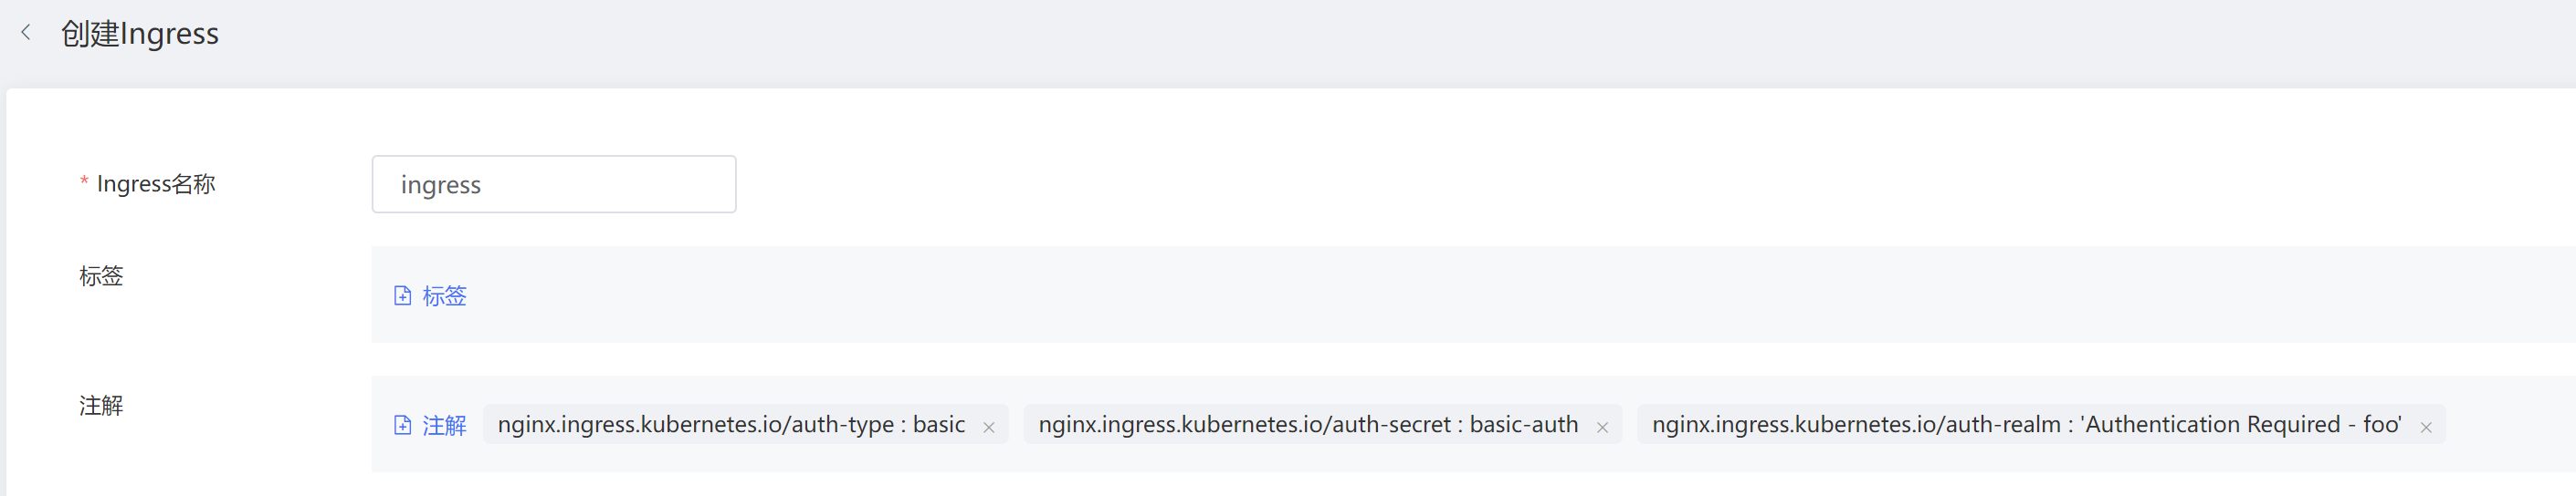Click the add-annotation document icon
The height and width of the screenshot is (496, 2576).
coord(402,425)
